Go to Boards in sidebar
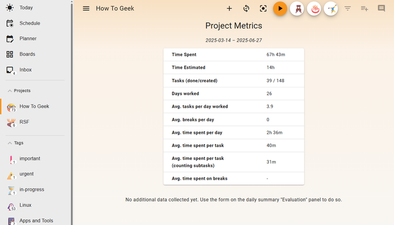This screenshot has width=394, height=225. tap(27, 54)
